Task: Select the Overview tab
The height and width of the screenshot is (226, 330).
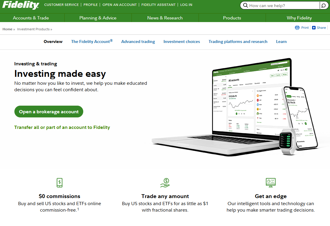Action: pyautogui.click(x=53, y=41)
